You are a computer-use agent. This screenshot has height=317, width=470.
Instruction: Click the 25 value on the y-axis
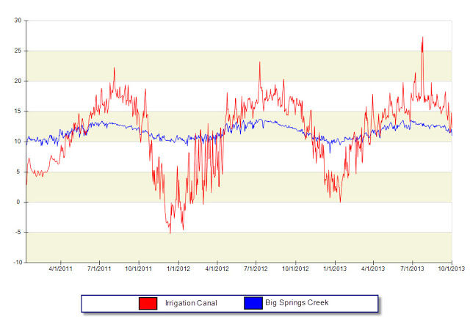click(18, 51)
